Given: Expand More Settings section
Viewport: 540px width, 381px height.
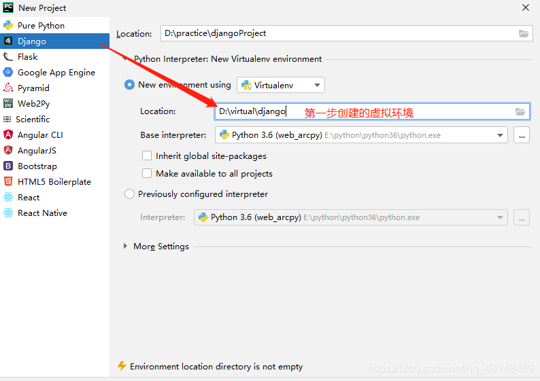Looking at the screenshot, I should (125, 247).
